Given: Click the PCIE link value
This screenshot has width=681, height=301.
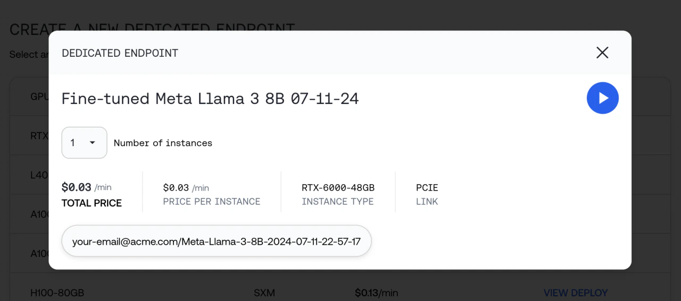Looking at the screenshot, I should (x=427, y=187).
